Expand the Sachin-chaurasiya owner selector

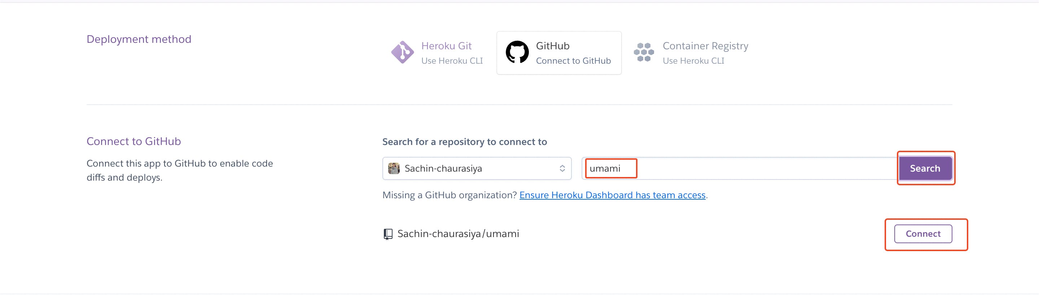(476, 168)
